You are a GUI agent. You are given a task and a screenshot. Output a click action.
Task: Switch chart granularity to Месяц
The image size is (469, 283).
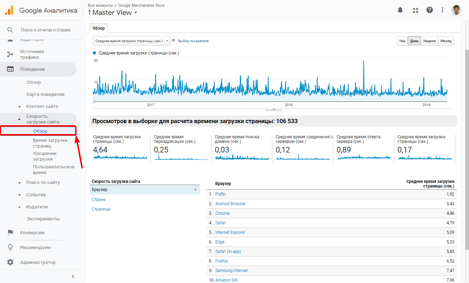(446, 41)
